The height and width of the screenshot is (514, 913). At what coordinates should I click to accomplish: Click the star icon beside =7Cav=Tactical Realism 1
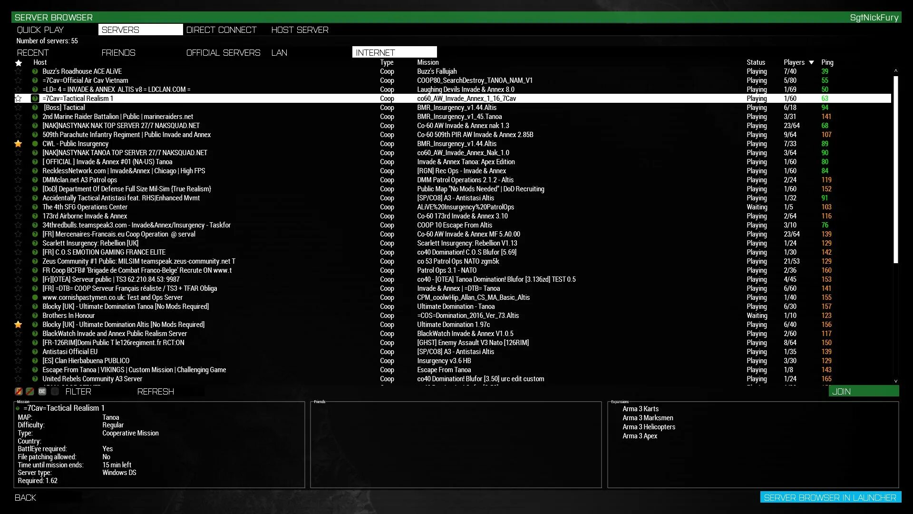18,98
